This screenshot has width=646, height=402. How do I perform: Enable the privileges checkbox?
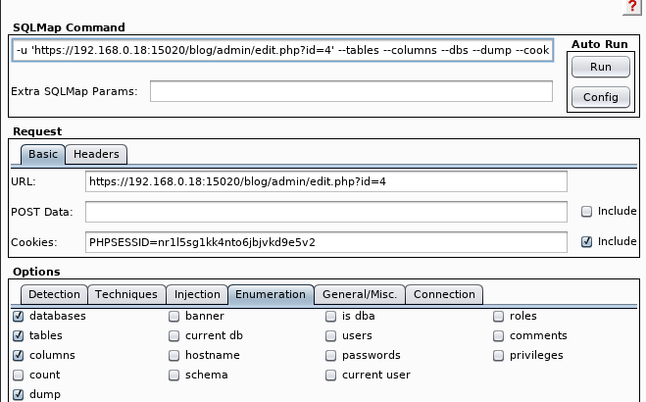[x=499, y=356]
